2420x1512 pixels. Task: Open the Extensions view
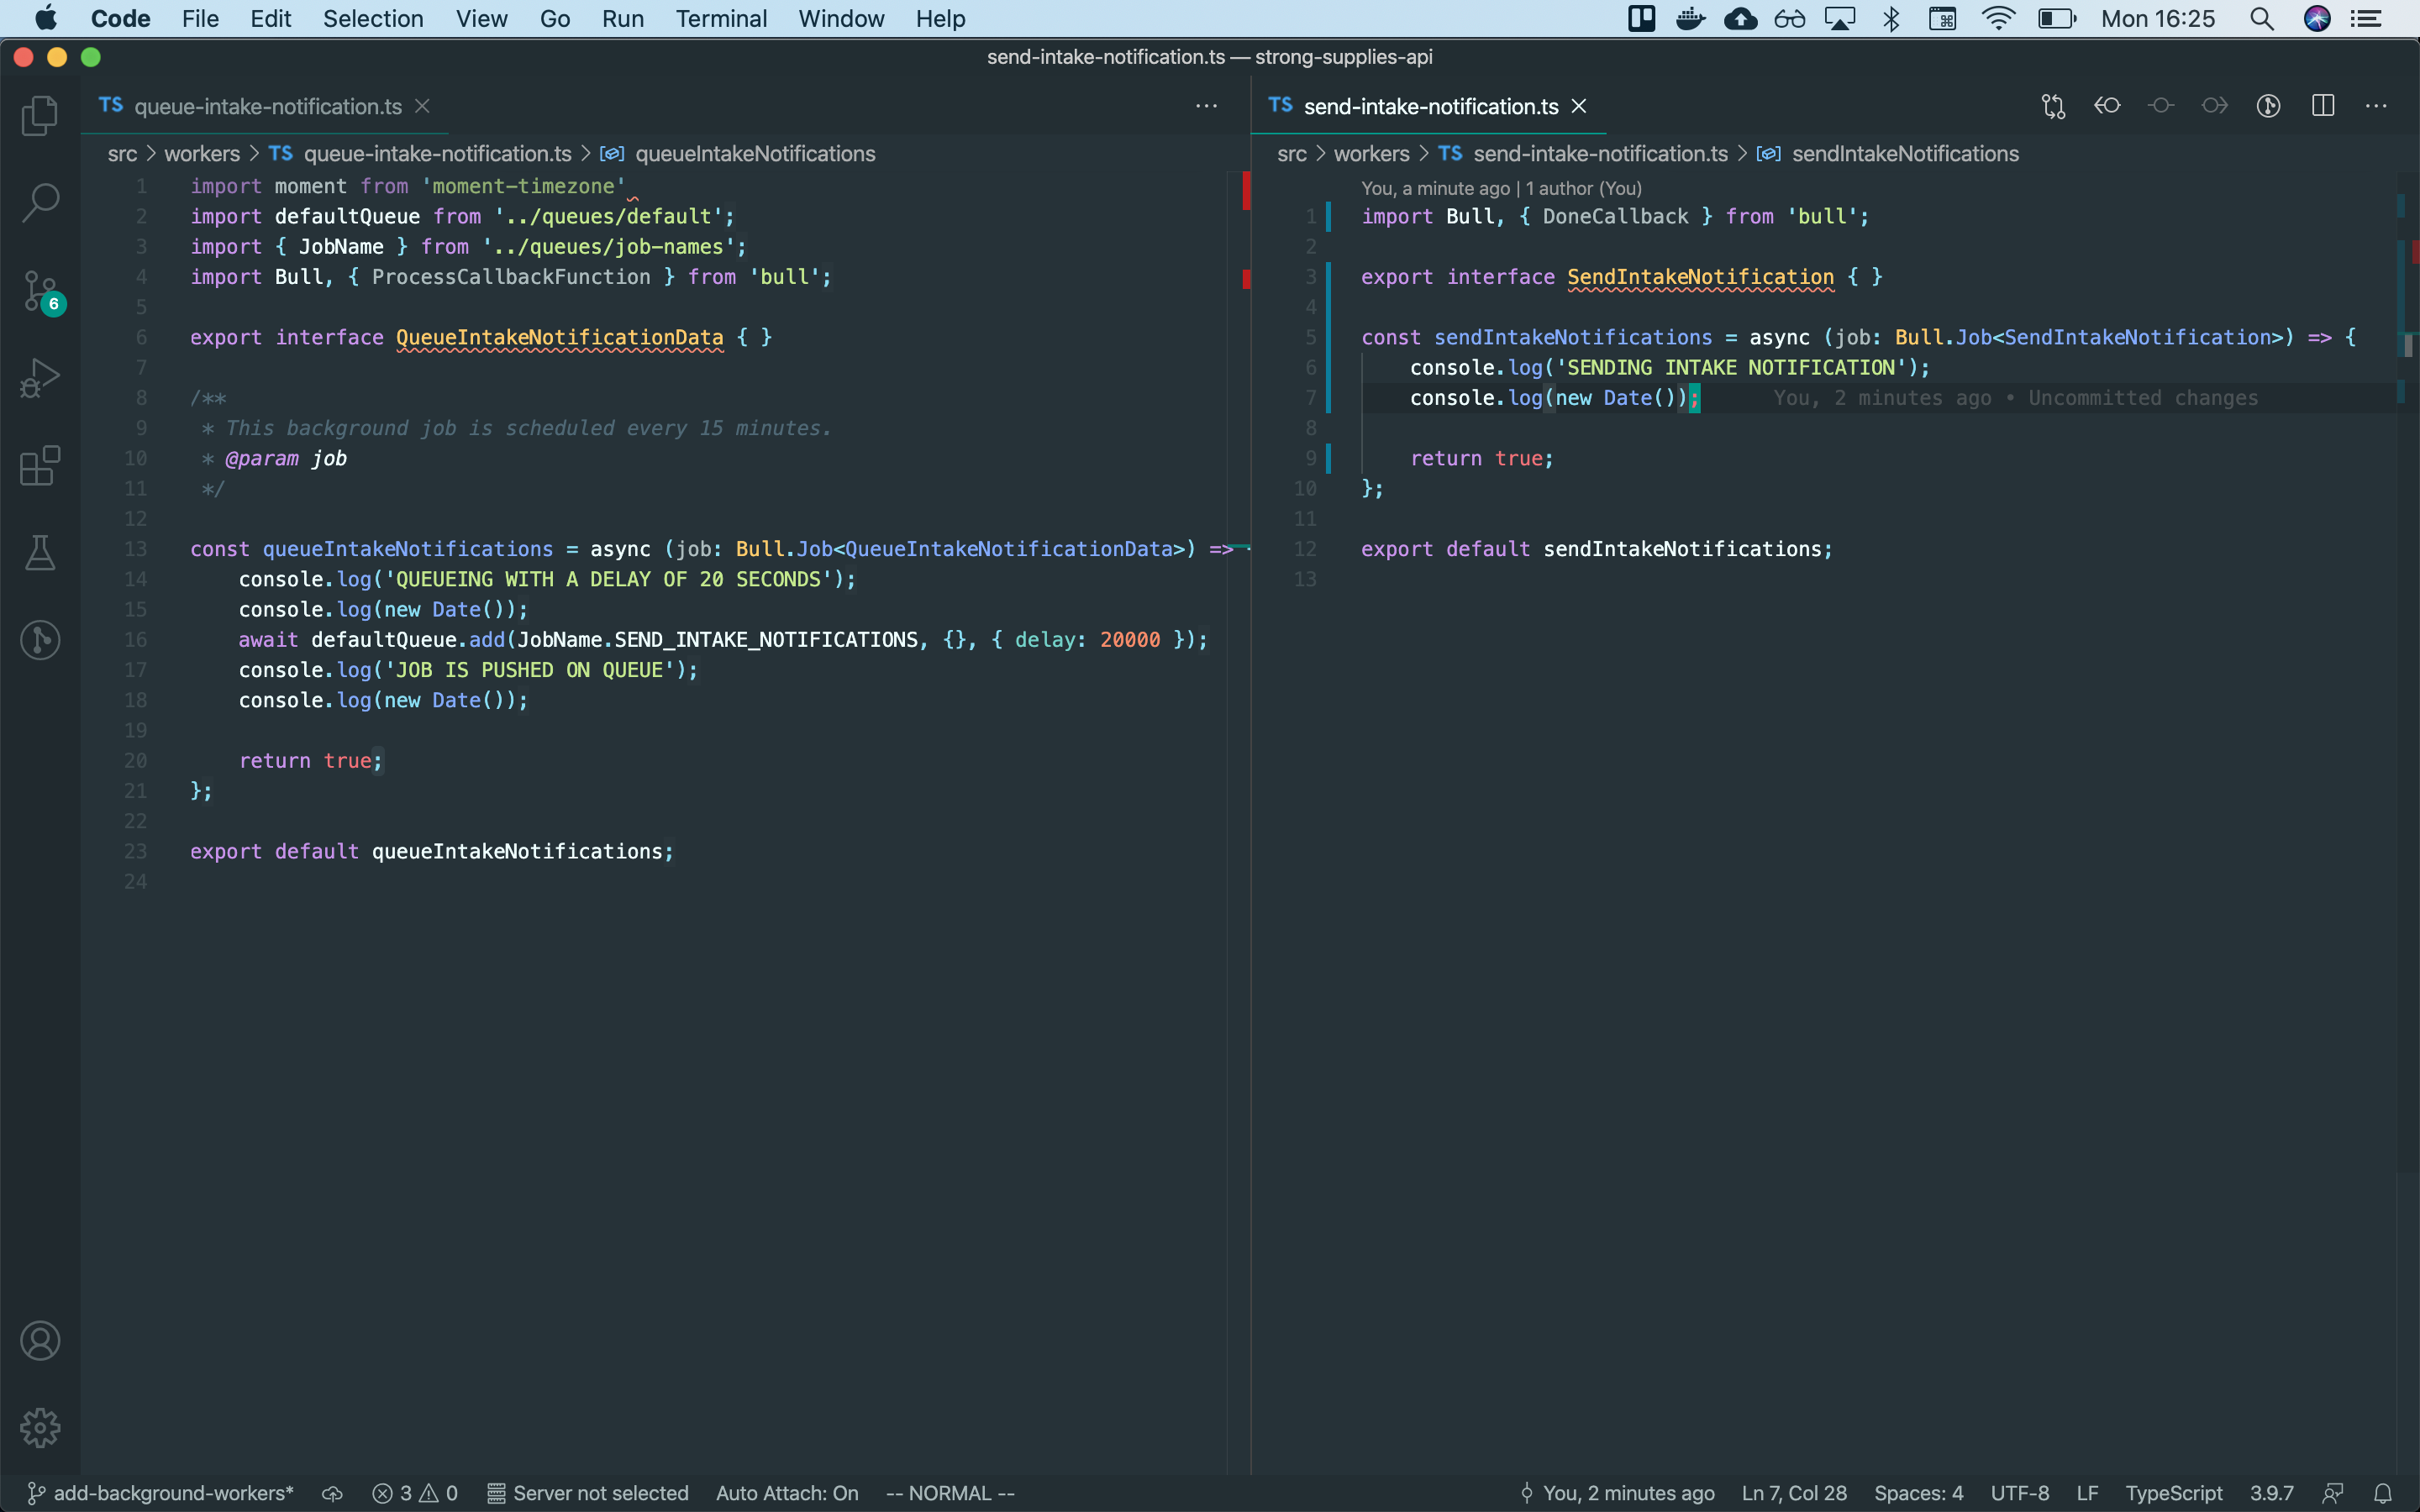40,466
